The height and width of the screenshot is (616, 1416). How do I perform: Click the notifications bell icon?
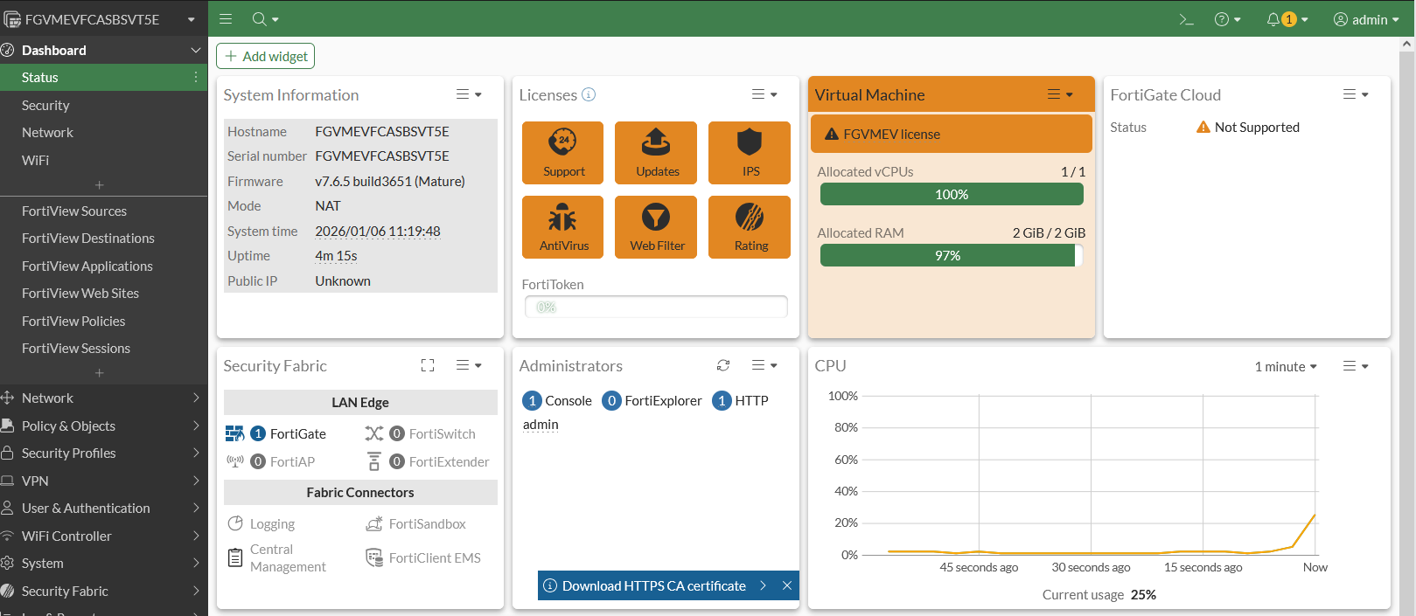1273,19
